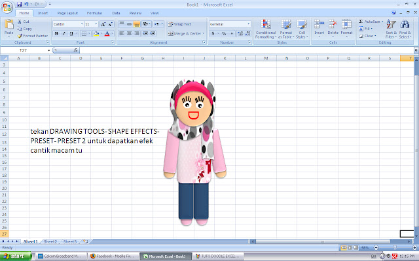Expand the Clear dropdown
Viewport: 419px width, 261px height.
tap(375, 36)
